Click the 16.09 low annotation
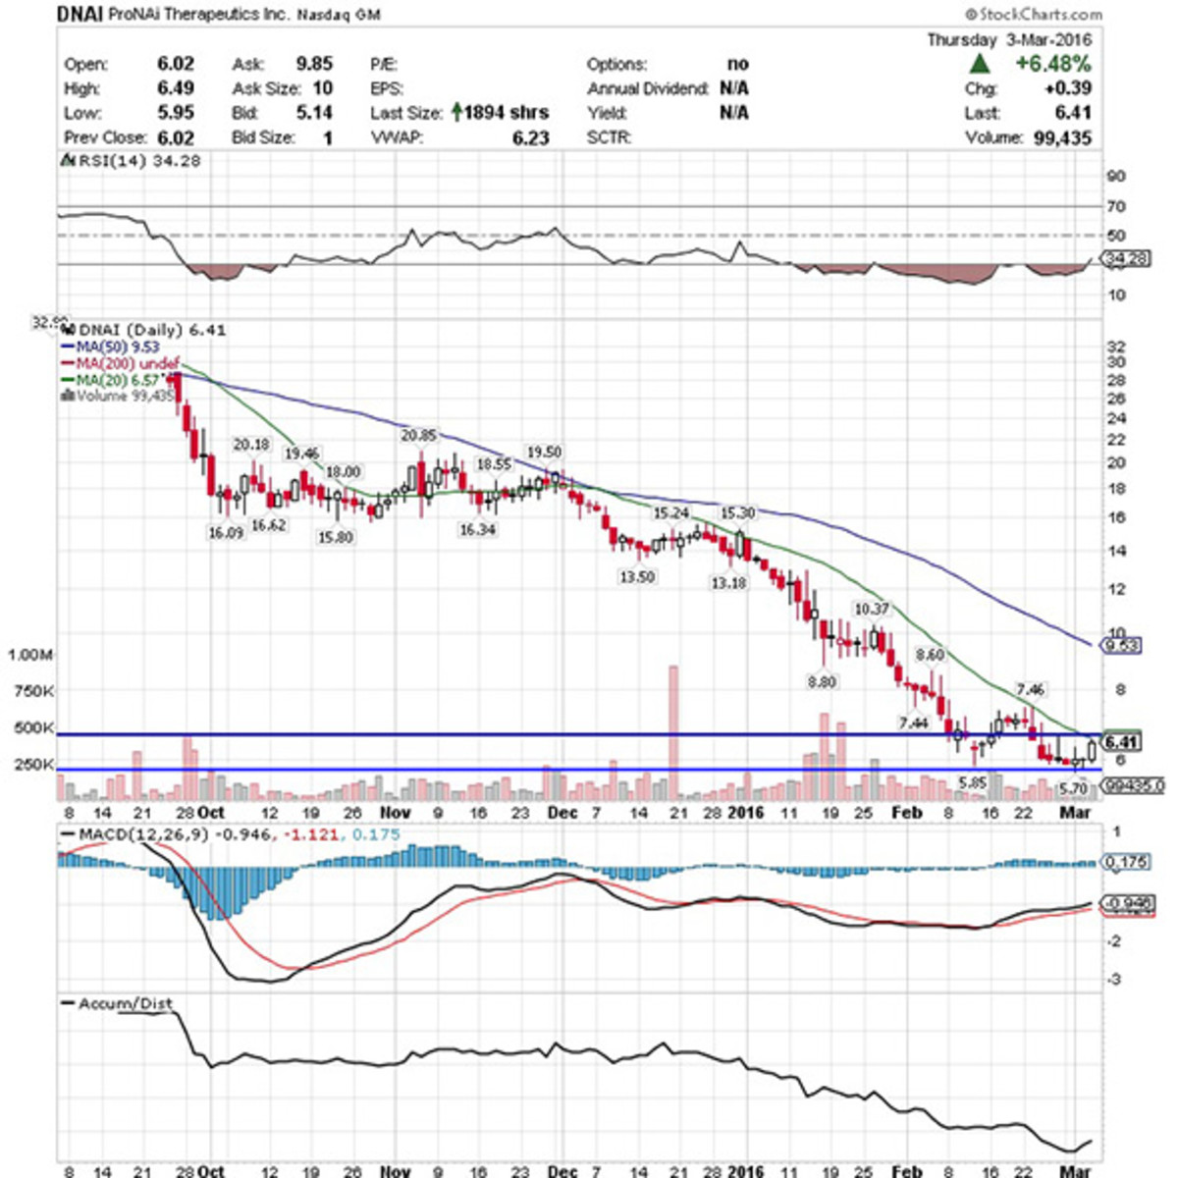The height and width of the screenshot is (1178, 1178). (x=225, y=533)
